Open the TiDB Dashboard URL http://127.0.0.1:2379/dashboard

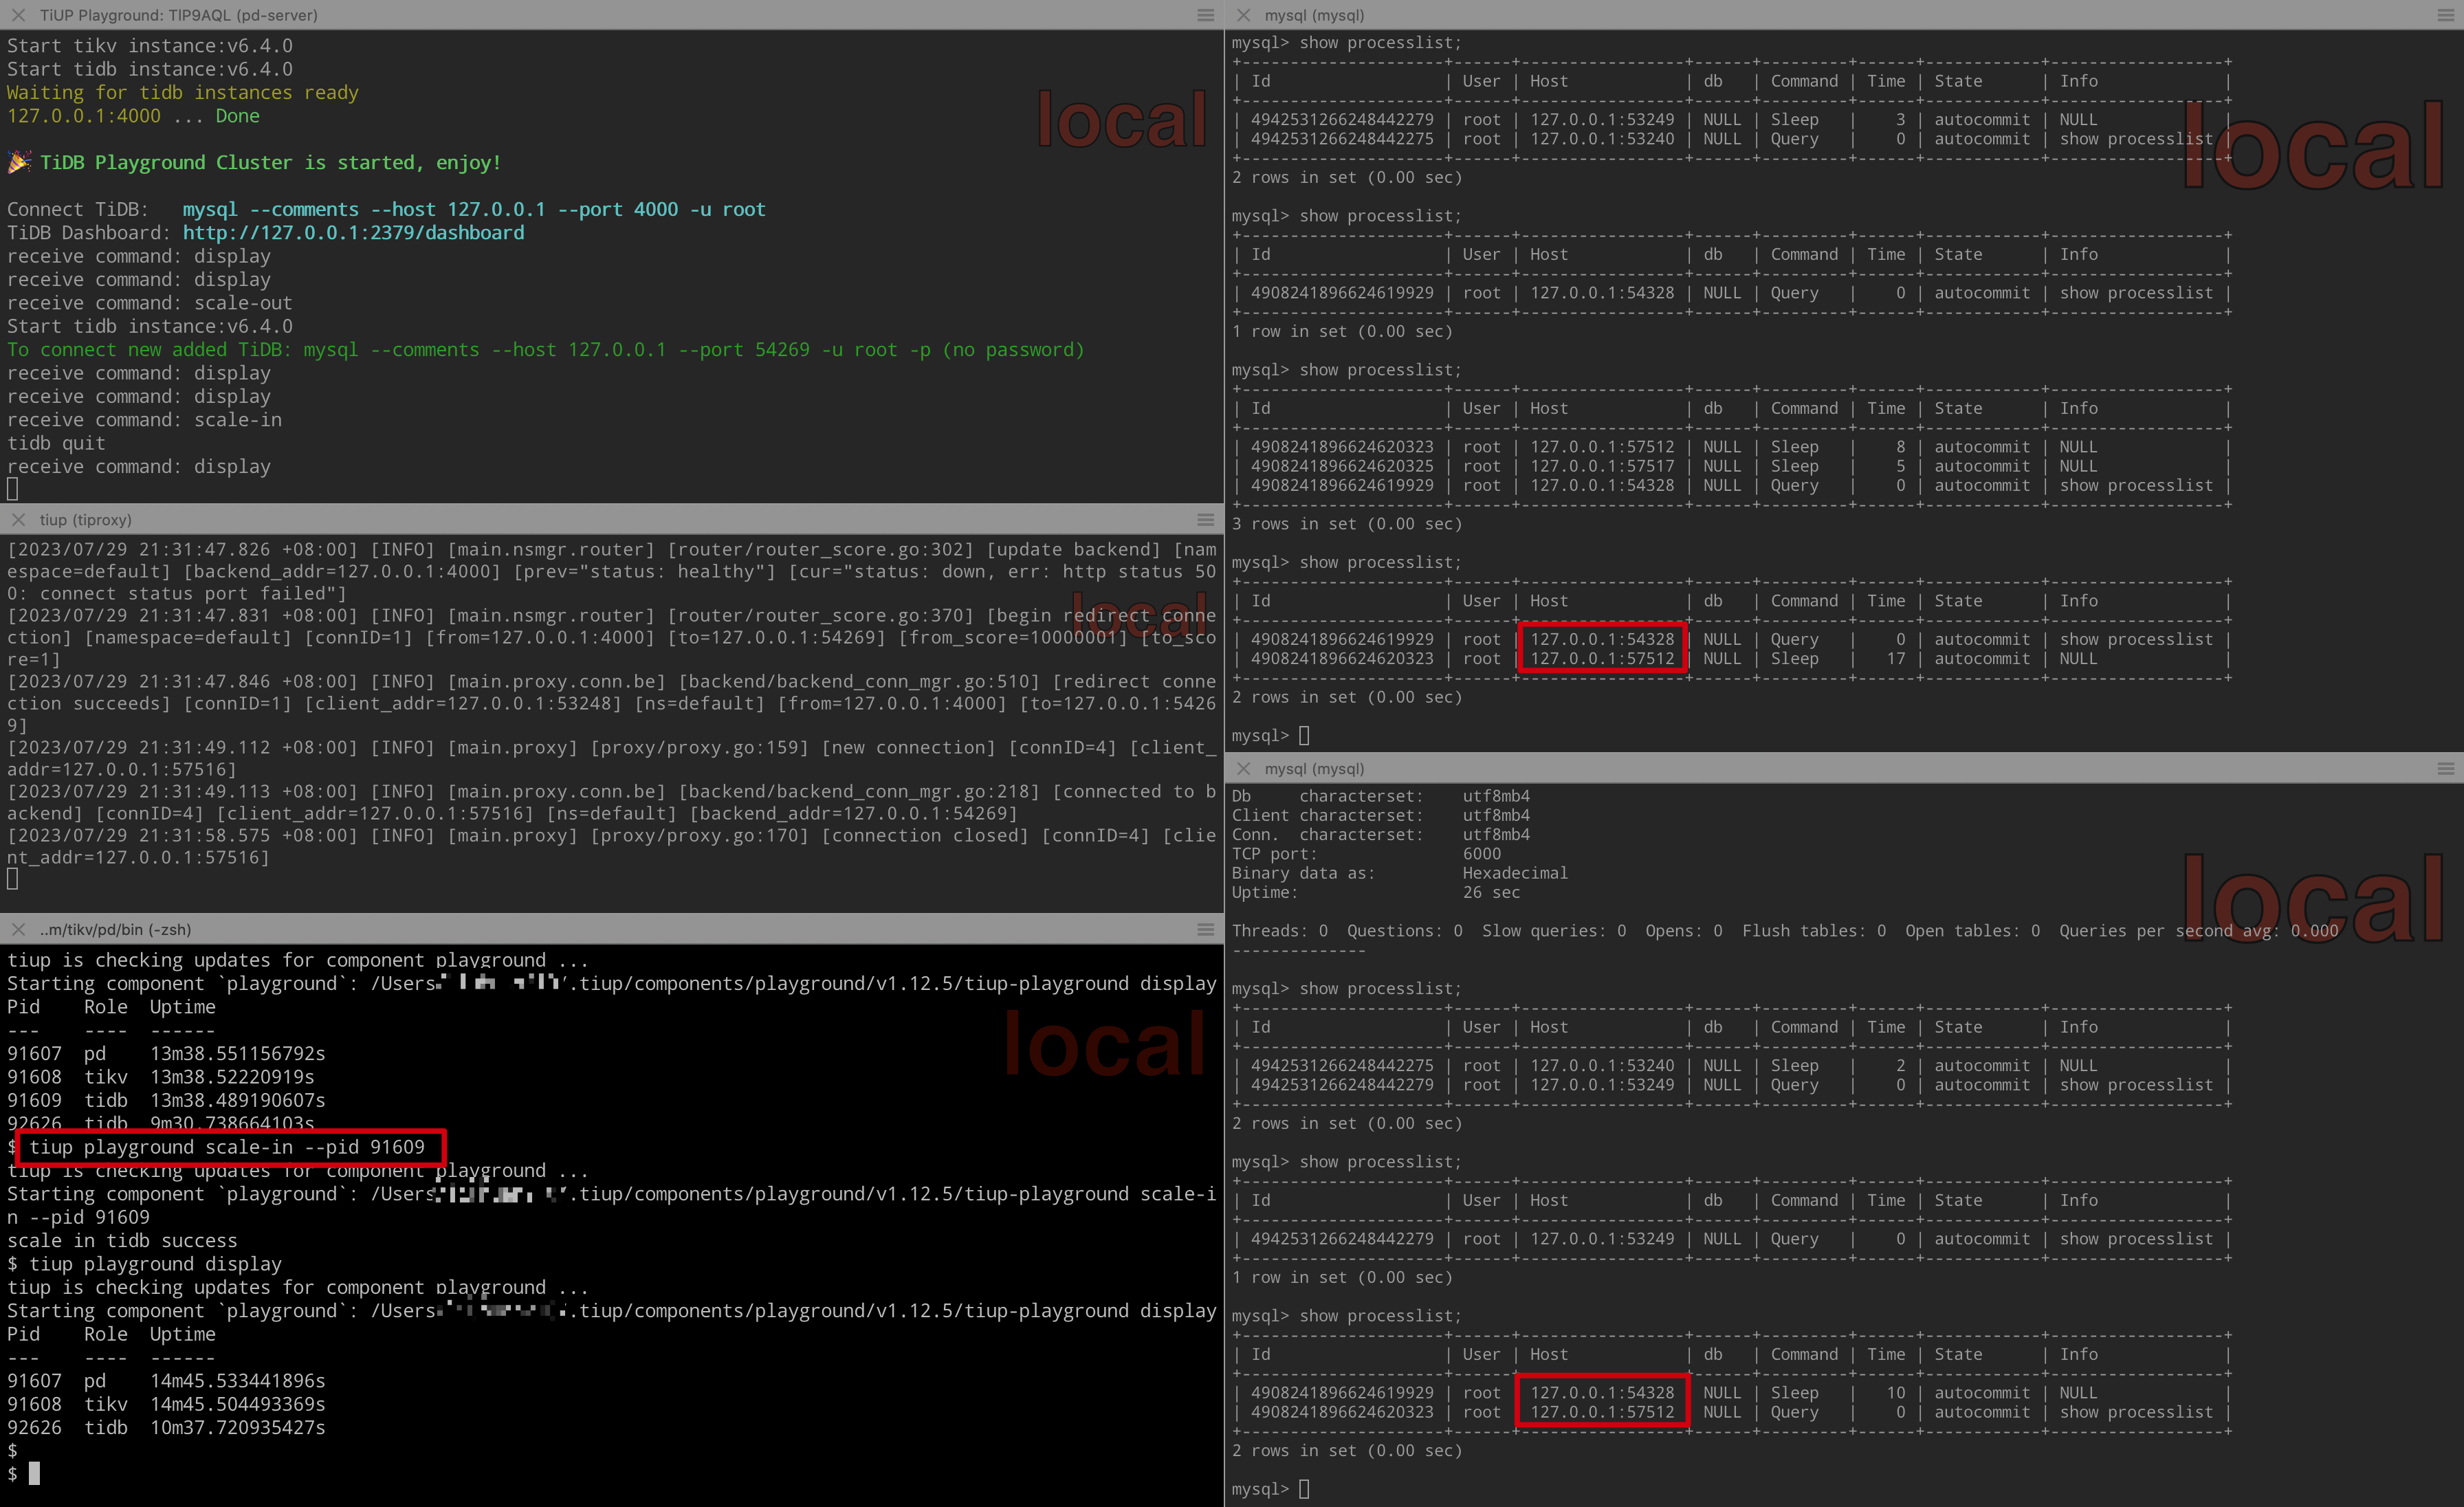[353, 232]
